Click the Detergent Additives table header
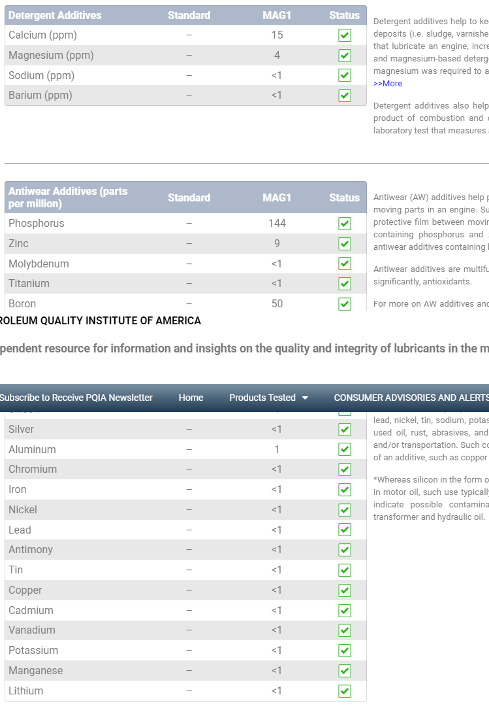This screenshot has width=489, height=716. click(55, 16)
